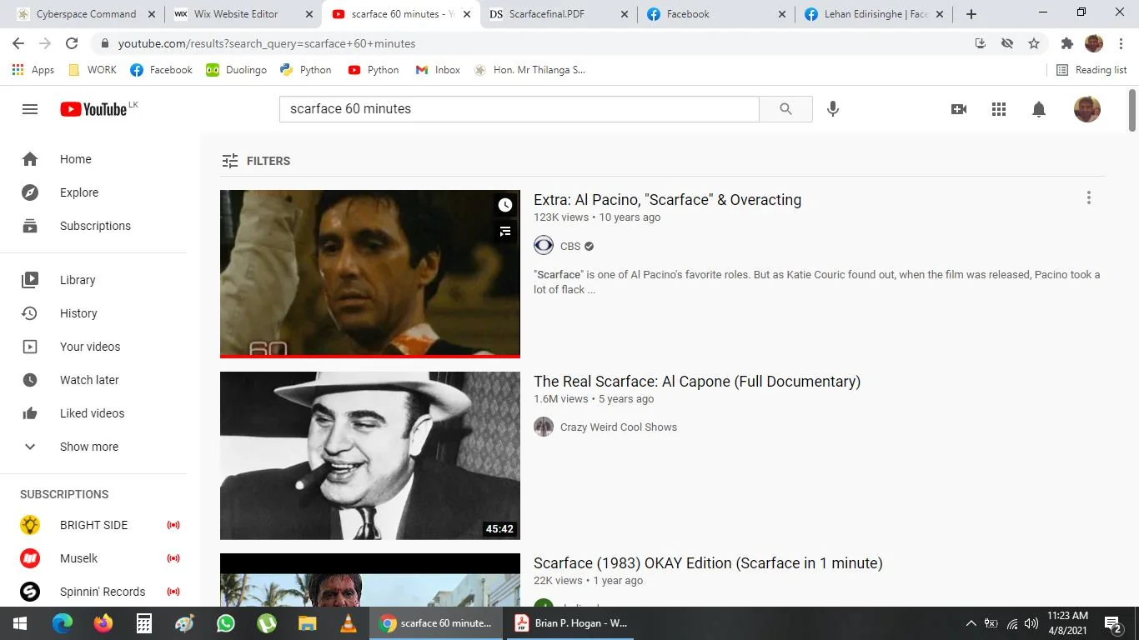Open WORK bookmarks folder

coord(92,70)
